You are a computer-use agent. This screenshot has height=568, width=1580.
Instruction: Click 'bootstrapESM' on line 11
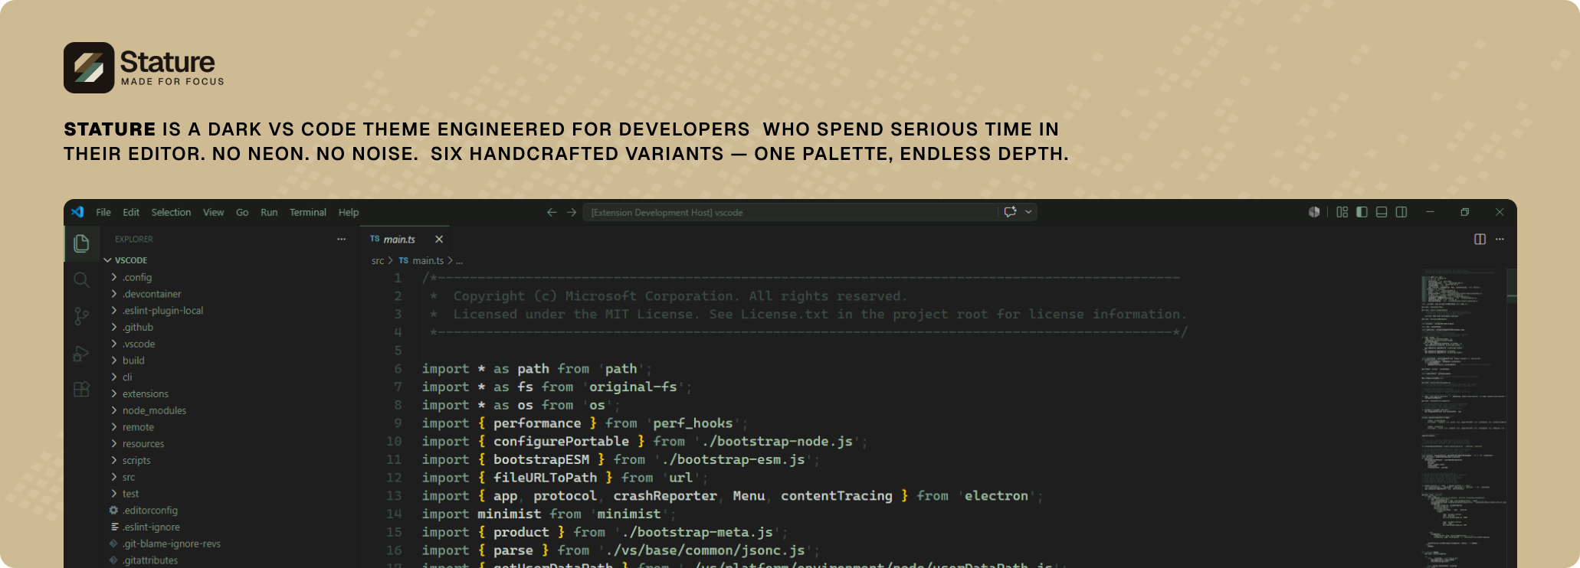pyautogui.click(x=541, y=459)
